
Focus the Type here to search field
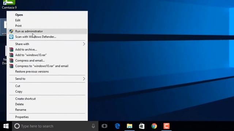pos(55,126)
